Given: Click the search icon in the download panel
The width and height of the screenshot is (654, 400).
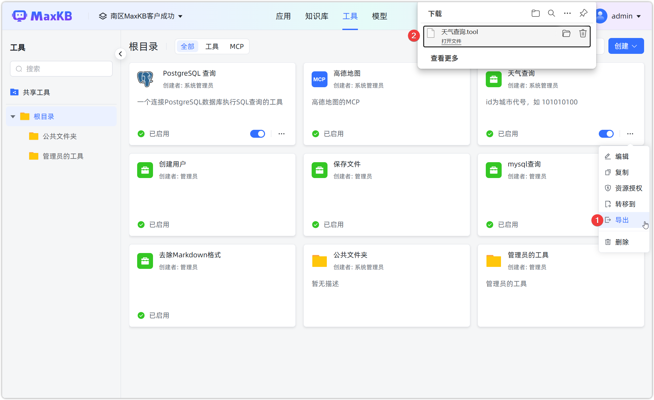Looking at the screenshot, I should (551, 13).
